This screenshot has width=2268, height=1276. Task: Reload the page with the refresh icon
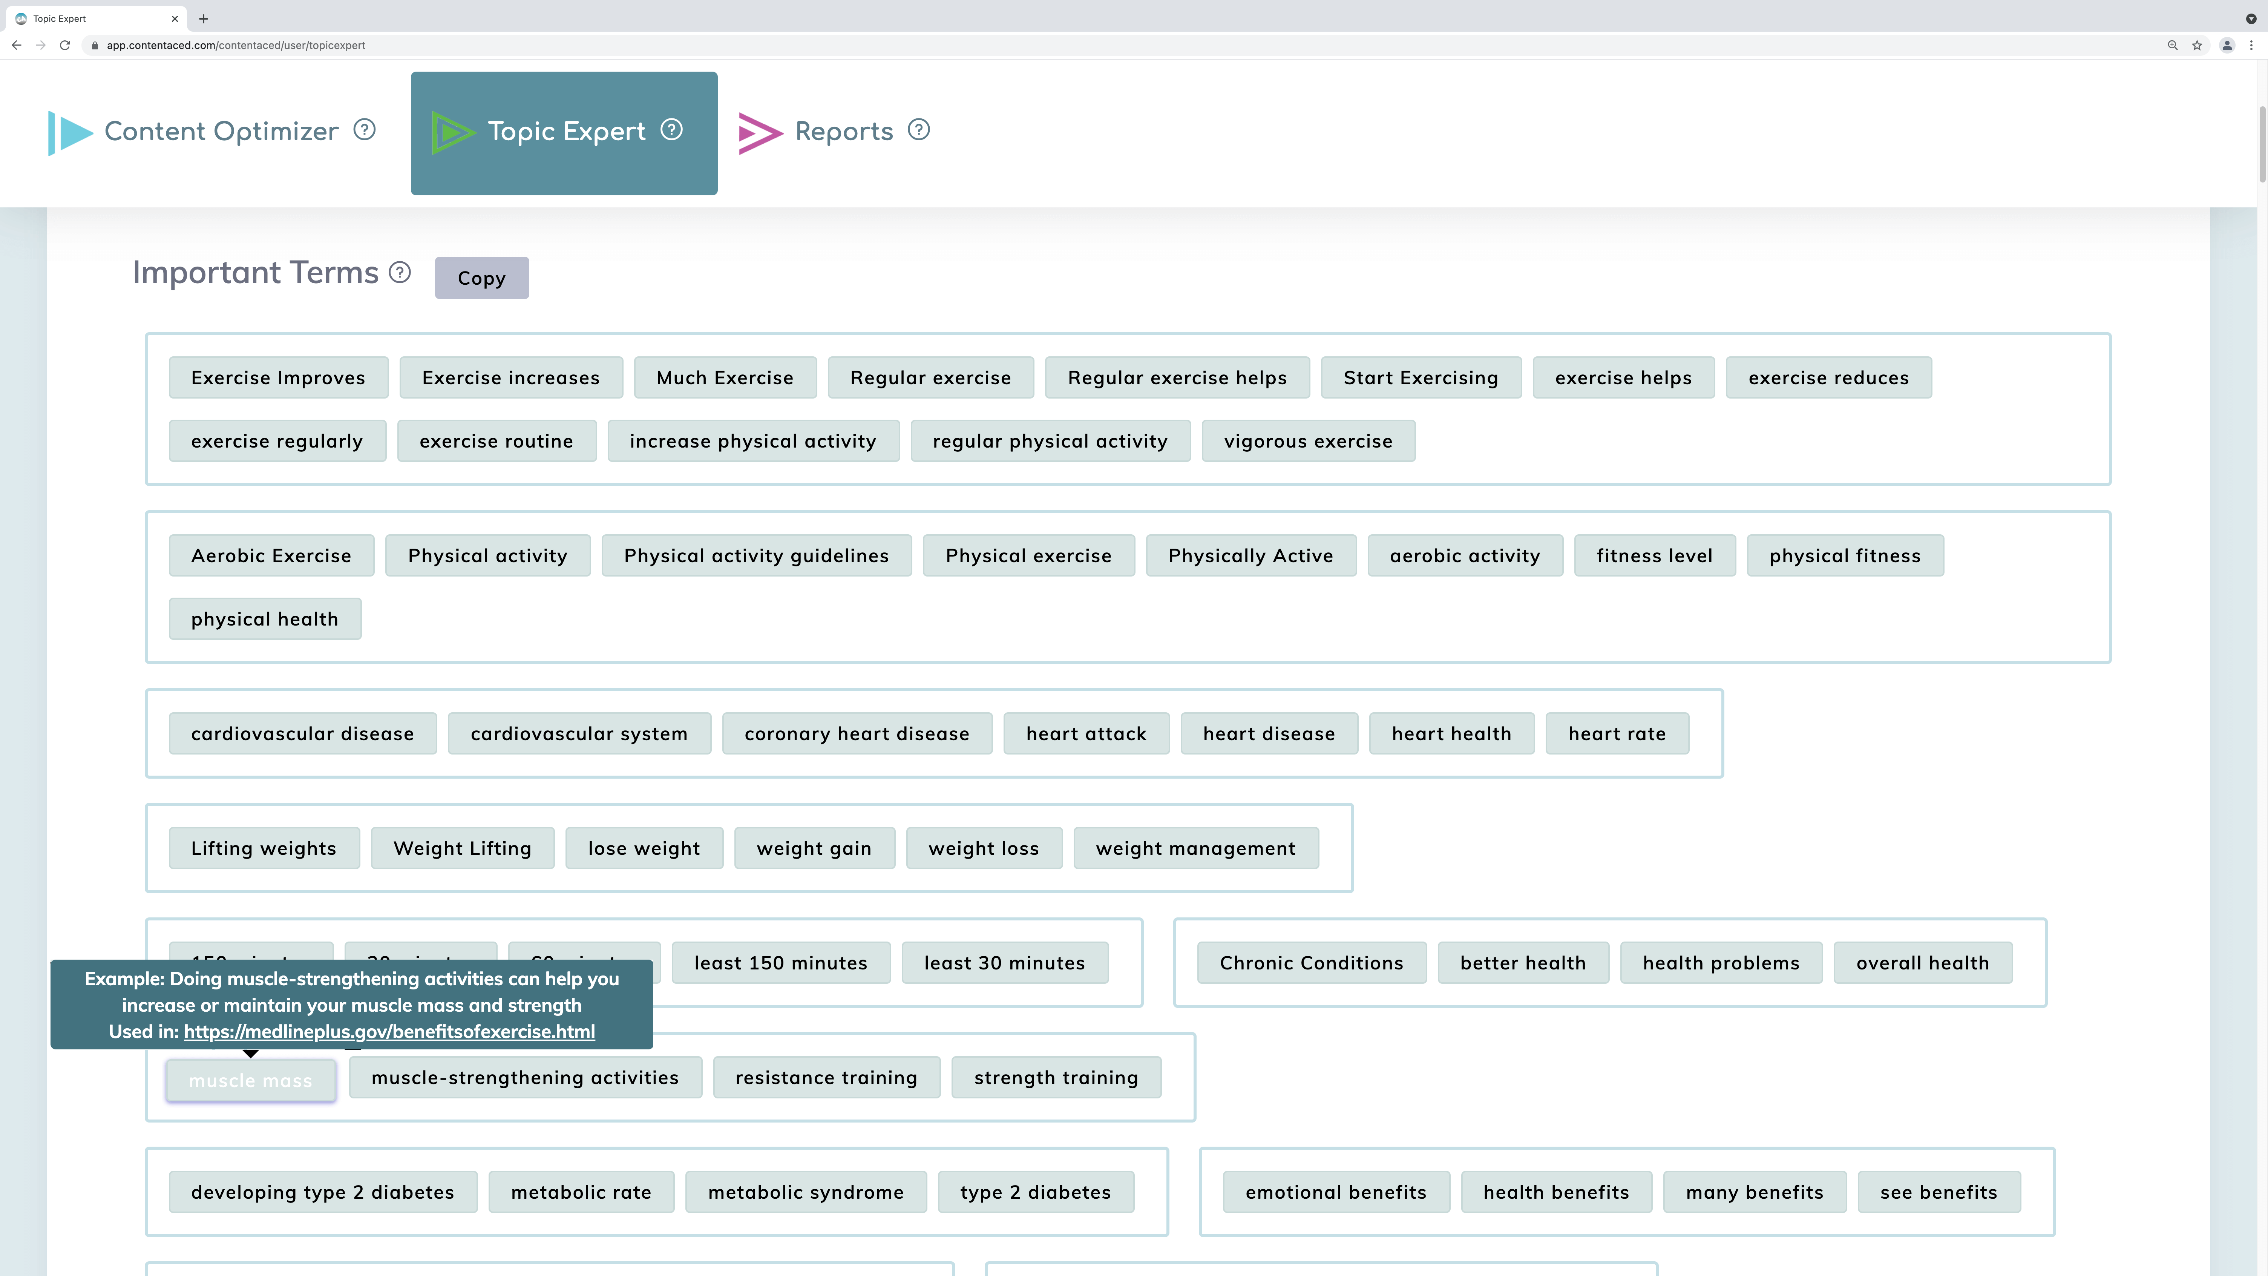coord(65,45)
